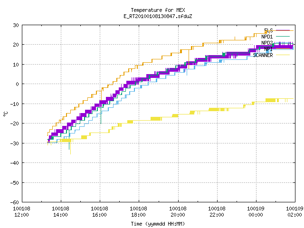304x228 pixels.
Task: Click the x-axis tick label 100108 12:00
Action: click(21, 212)
